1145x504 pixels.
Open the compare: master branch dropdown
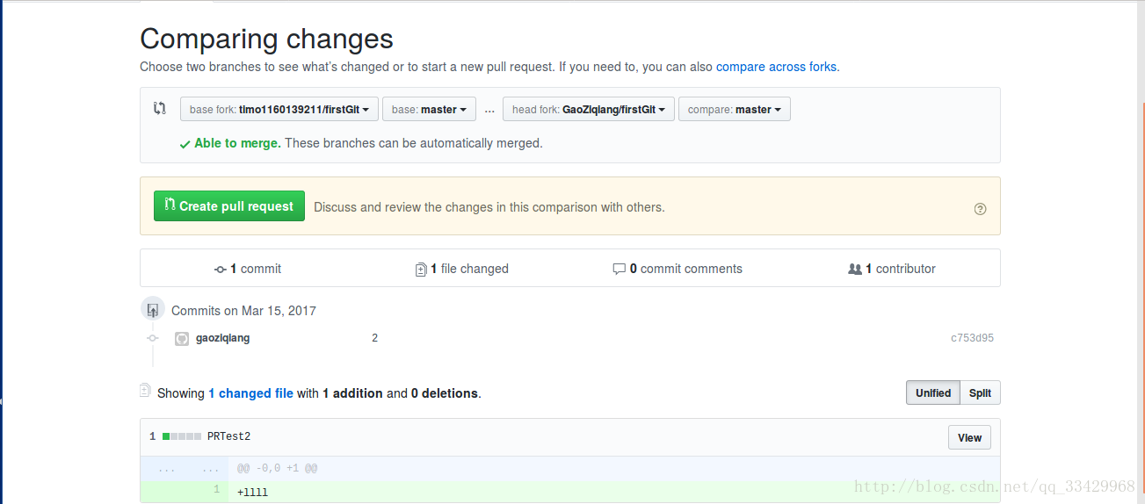(735, 110)
